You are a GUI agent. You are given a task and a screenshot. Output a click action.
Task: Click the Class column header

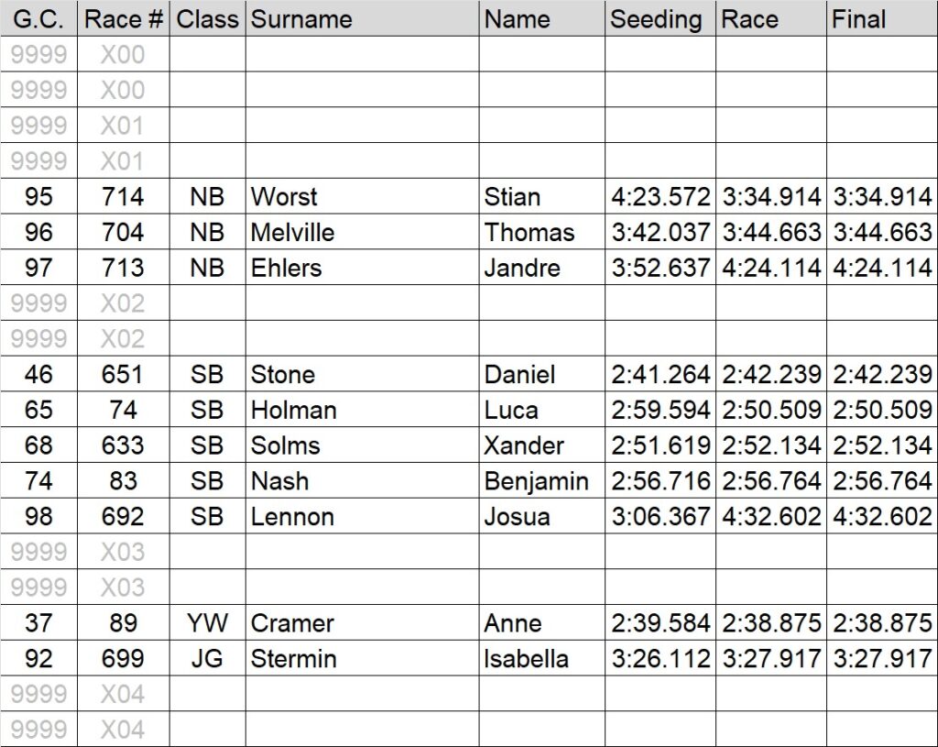208,18
